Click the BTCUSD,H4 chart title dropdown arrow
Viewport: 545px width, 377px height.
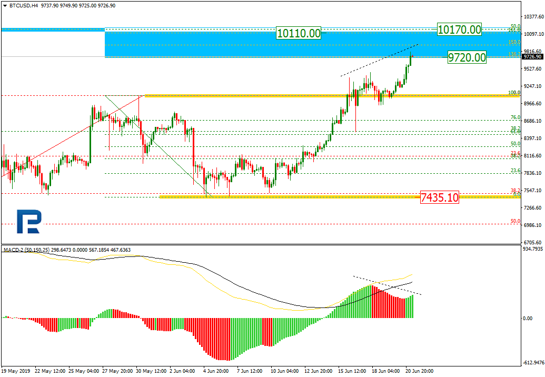click(x=5, y=6)
